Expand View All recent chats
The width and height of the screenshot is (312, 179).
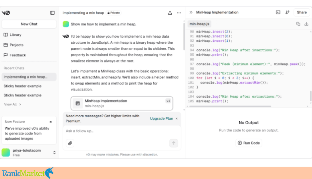point(12,104)
